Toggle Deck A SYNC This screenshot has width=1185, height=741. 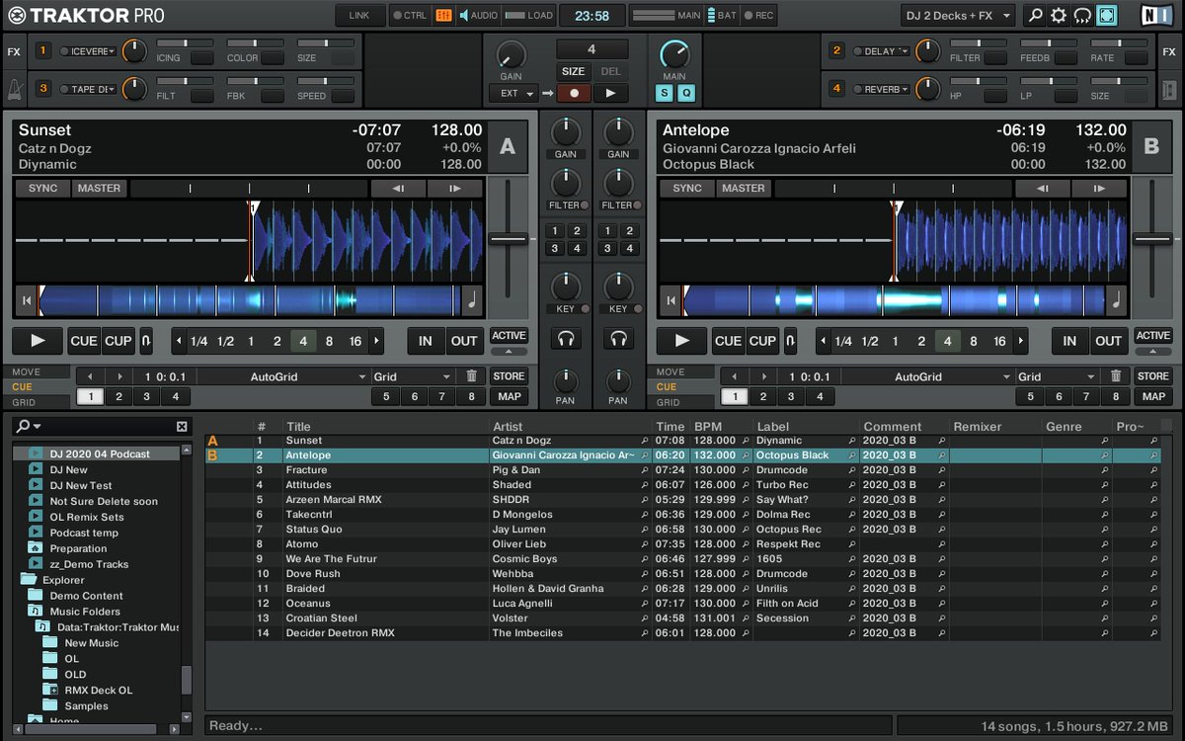(42, 188)
